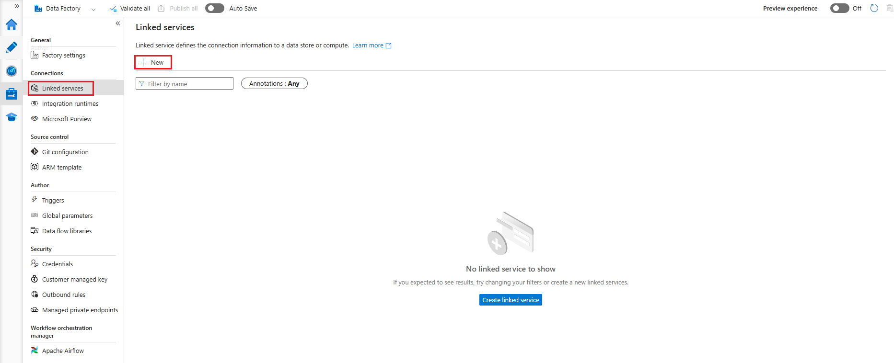Click the Data flow libraries icon

tap(35, 231)
